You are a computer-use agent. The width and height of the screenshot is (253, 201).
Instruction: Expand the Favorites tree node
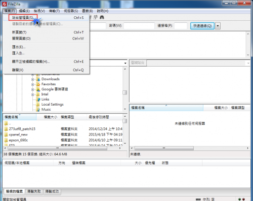pos(33,84)
